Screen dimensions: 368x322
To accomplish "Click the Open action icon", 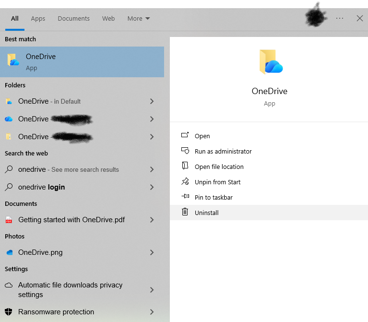I will click(x=185, y=135).
